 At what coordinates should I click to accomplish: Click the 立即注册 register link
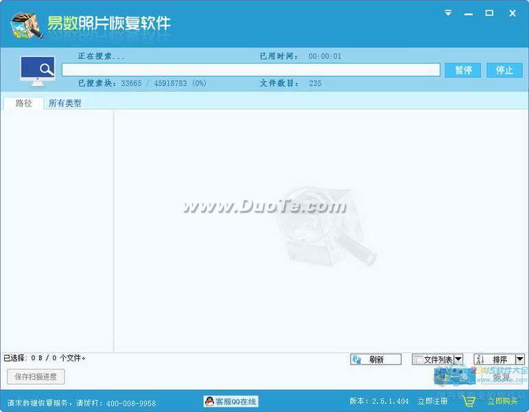point(432,401)
